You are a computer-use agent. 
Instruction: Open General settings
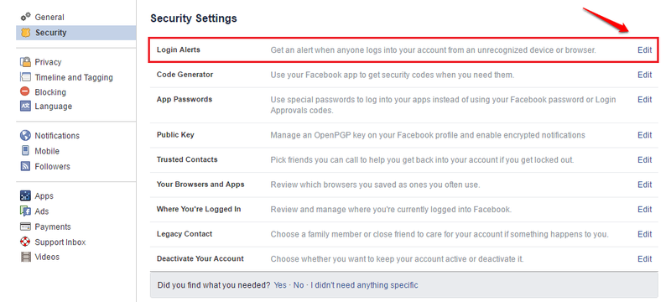[49, 17]
